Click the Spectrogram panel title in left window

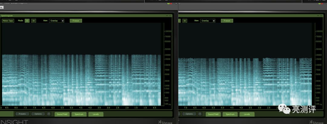(7, 16)
